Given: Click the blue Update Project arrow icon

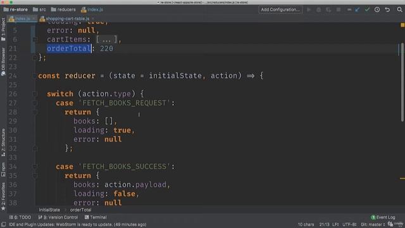Looking at the screenshot, I should point(357,9).
